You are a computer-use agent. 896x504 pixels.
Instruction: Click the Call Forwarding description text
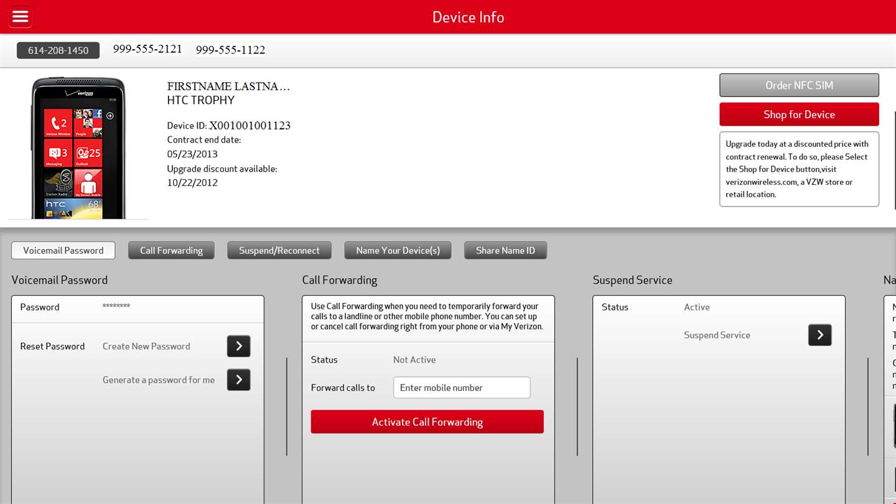point(427,316)
